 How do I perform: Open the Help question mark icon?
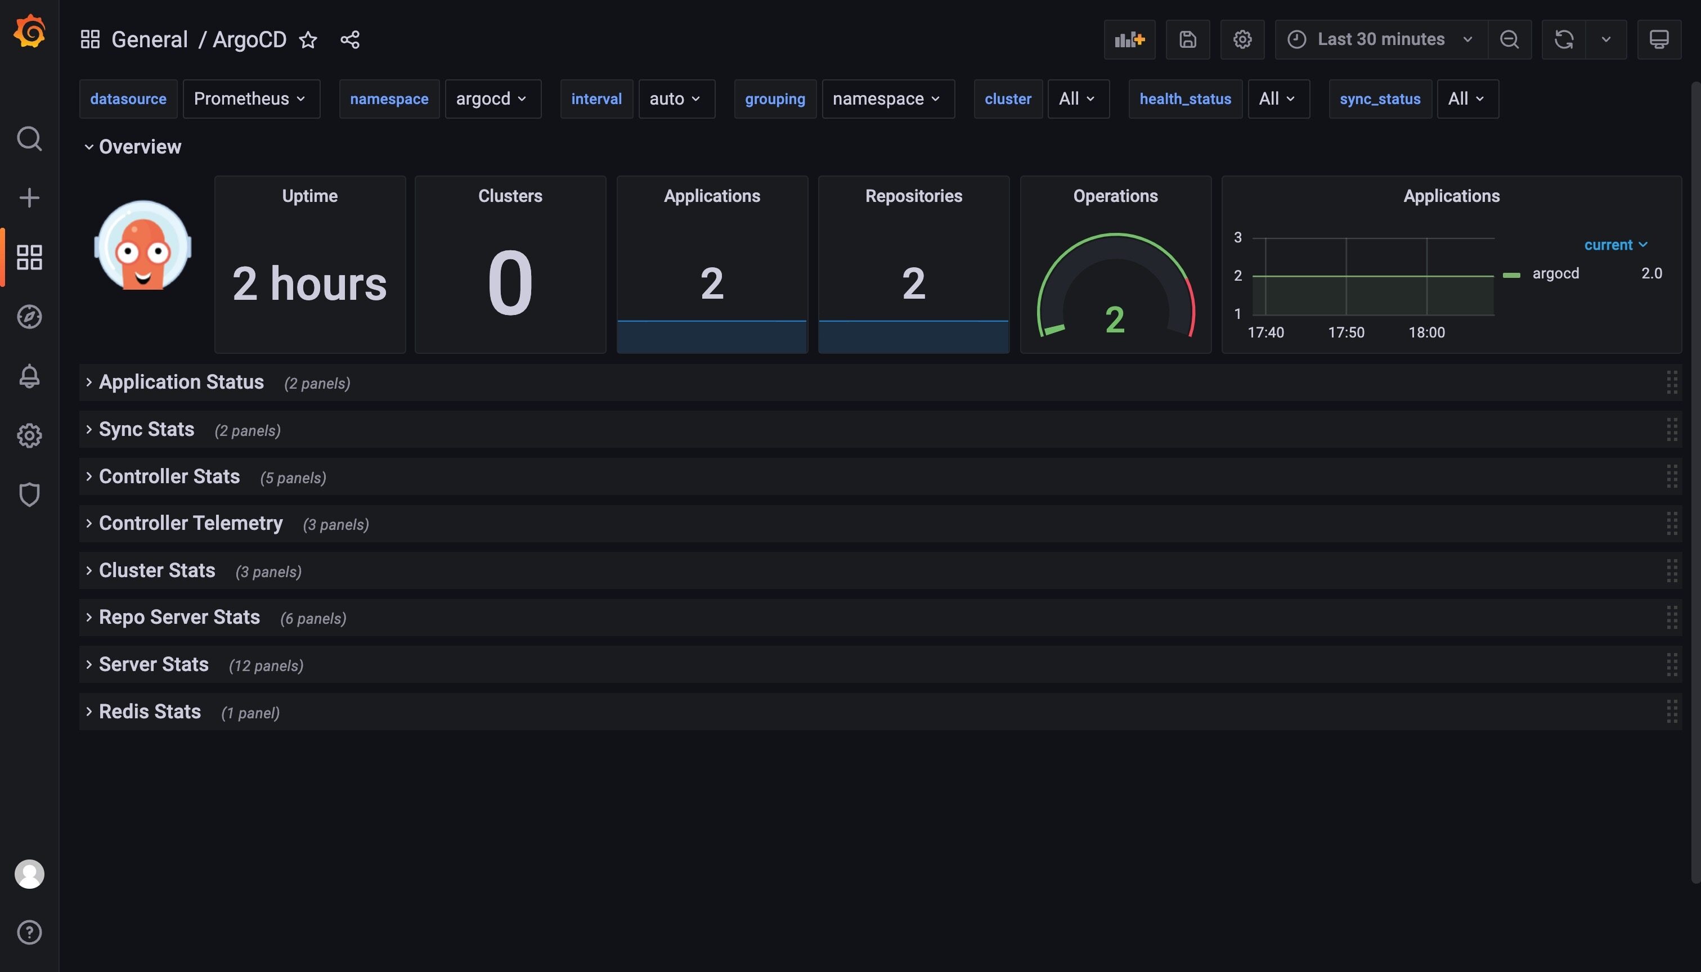[x=29, y=932]
